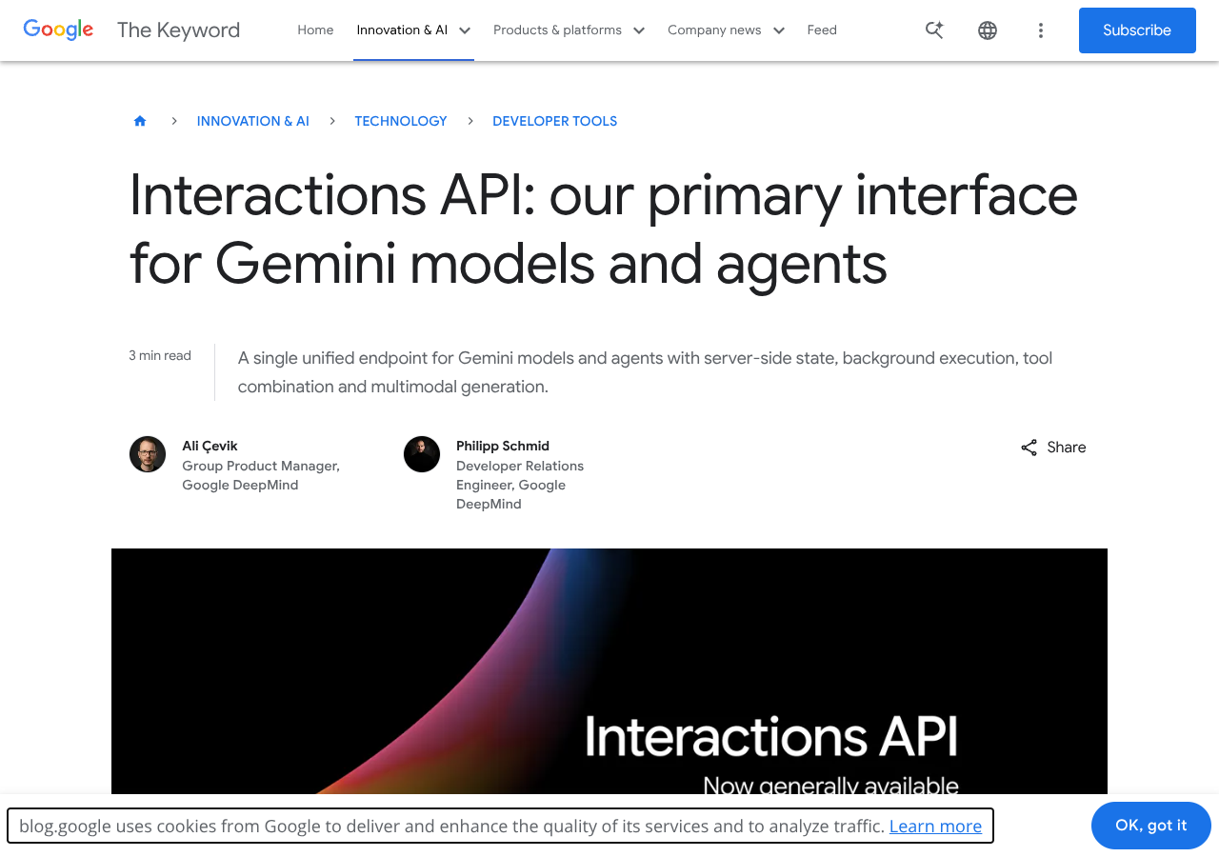
Task: Click Developer Relations Engineer title text
Action: [x=520, y=485]
